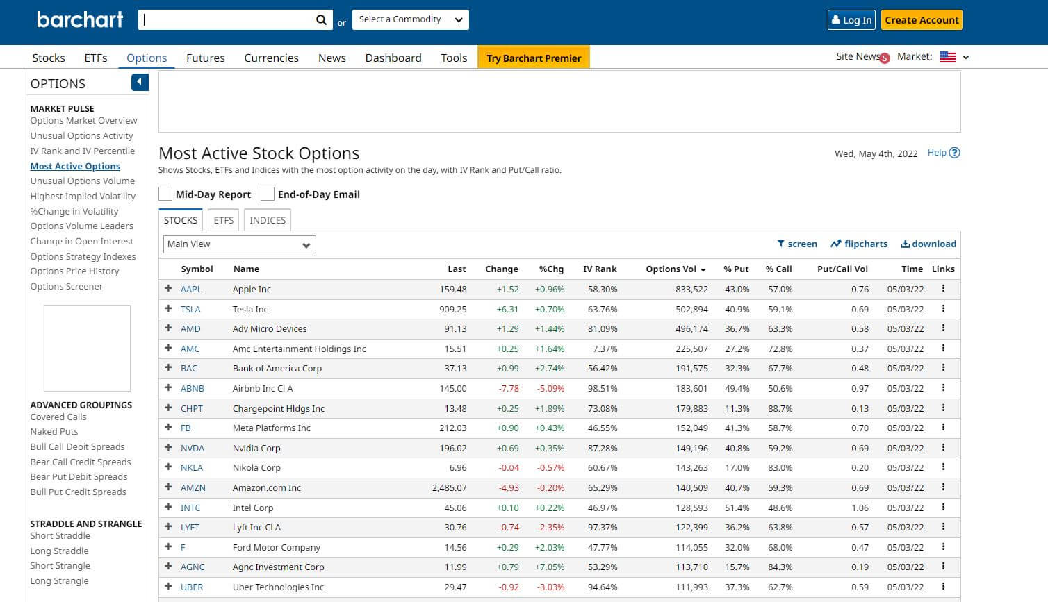Open links menu for AMZN row
Screen dimensions: 1048x602
tap(943, 487)
